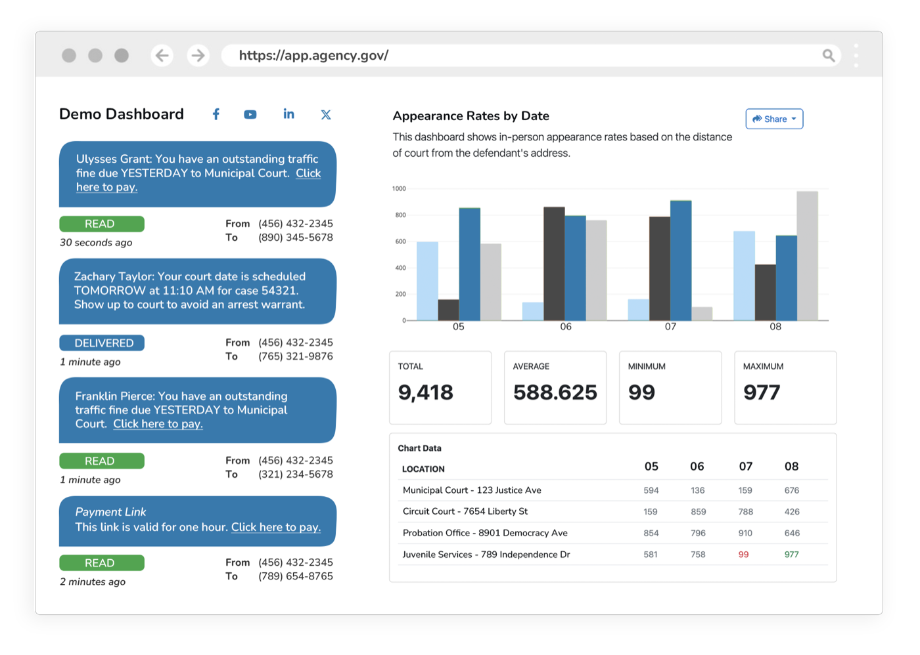Click READ badge under Payment Link message

click(102, 563)
